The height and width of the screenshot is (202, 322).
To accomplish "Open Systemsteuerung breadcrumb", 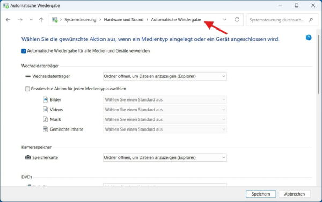I will pos(80,20).
